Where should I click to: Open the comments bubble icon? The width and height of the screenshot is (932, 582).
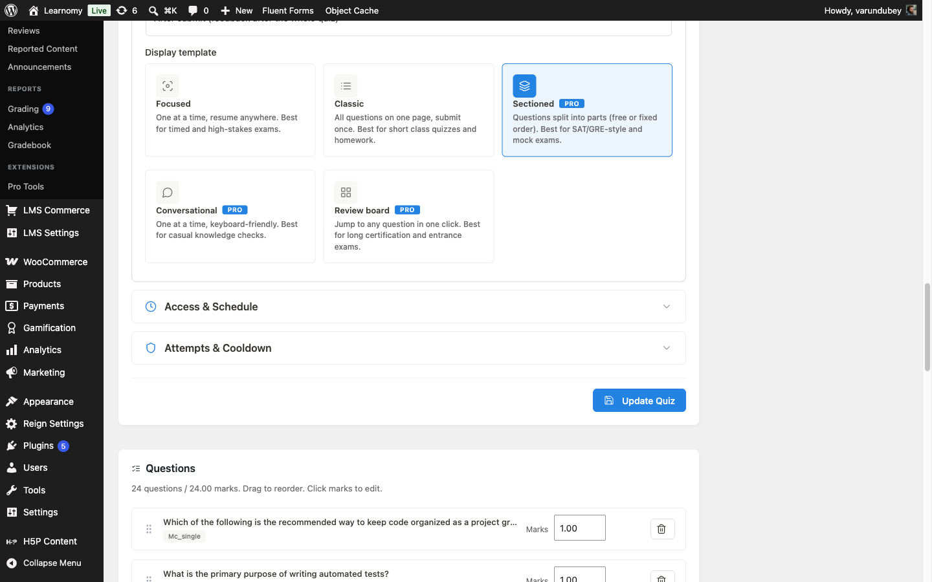click(193, 10)
